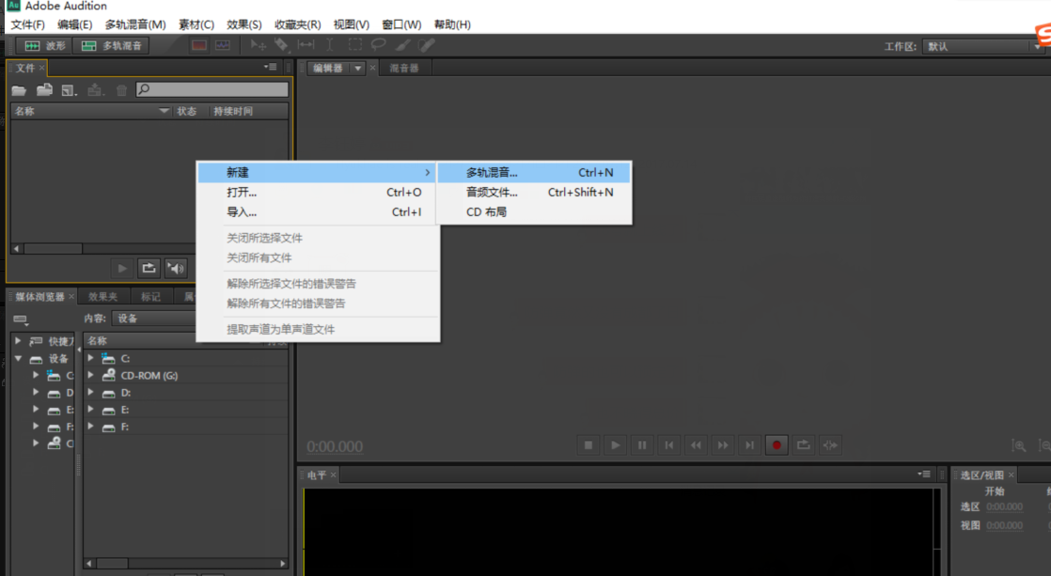This screenshot has width=1051, height=576.
Task: Toggle Loop Playback in 文件 panel
Action: (x=149, y=269)
